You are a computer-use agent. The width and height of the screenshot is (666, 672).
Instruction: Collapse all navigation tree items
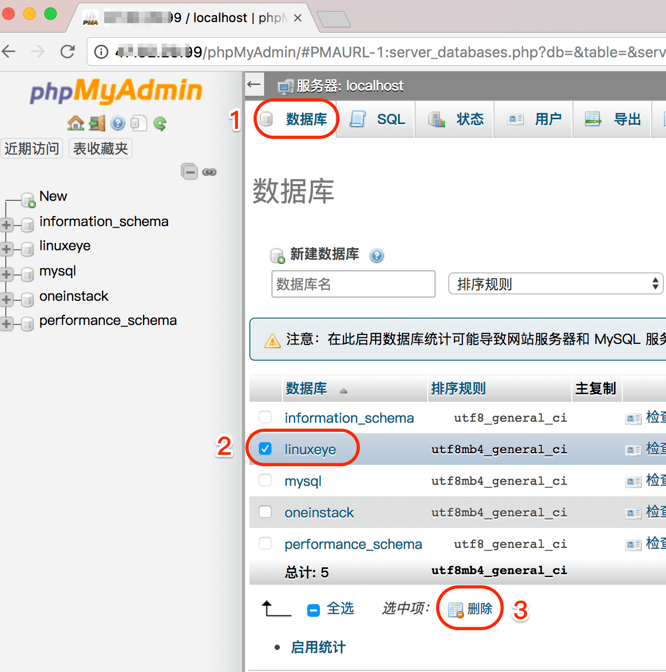click(189, 171)
